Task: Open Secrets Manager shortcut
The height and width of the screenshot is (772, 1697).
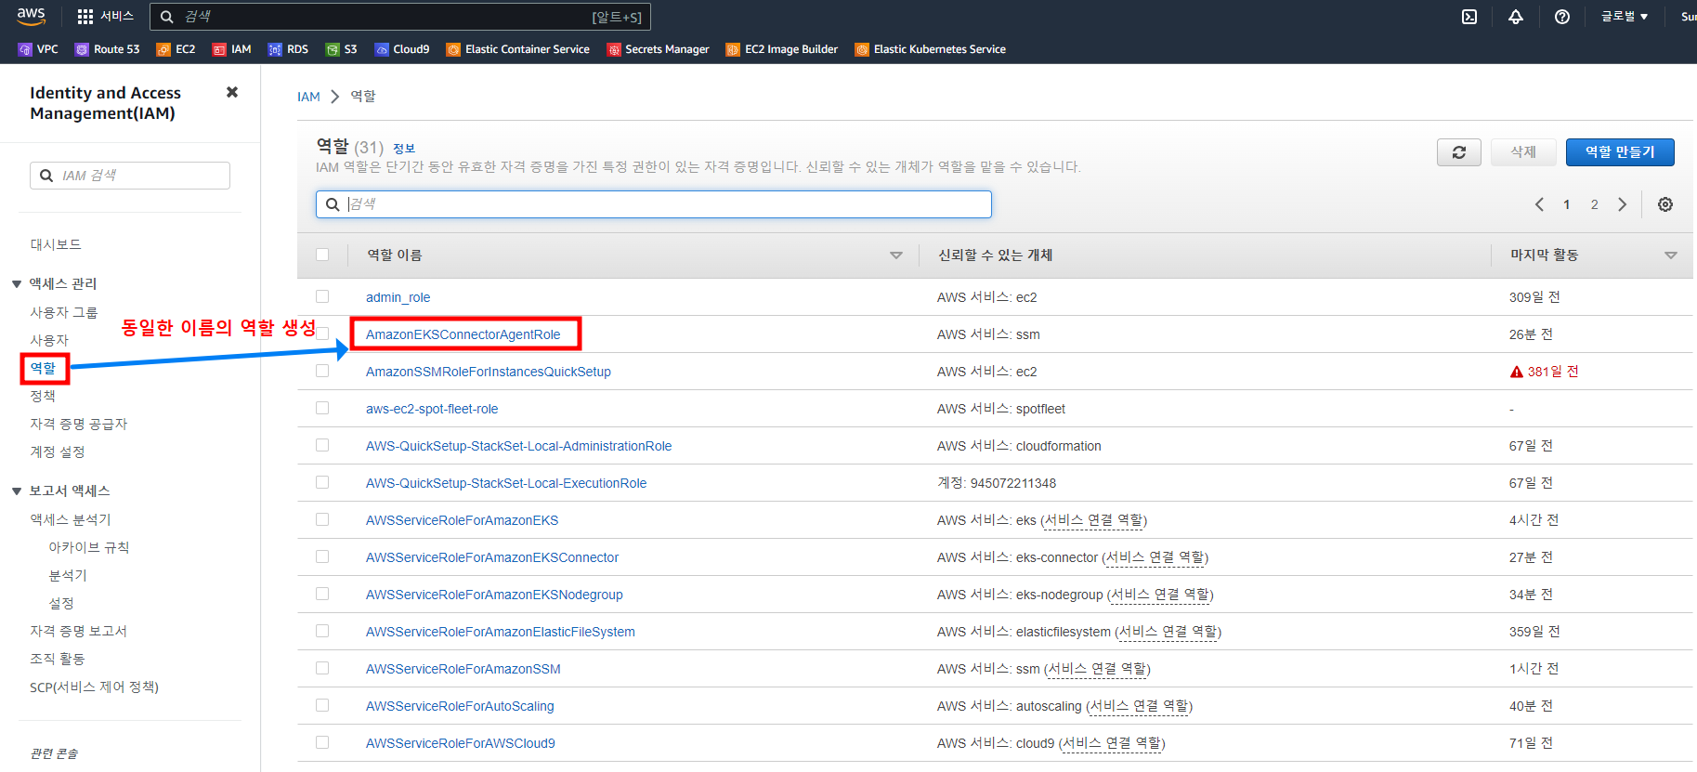Action: pos(659,49)
